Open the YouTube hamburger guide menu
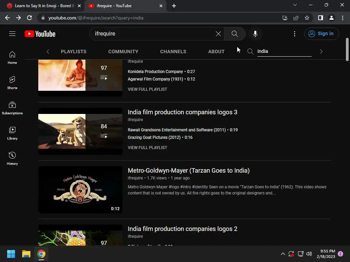 tap(12, 34)
